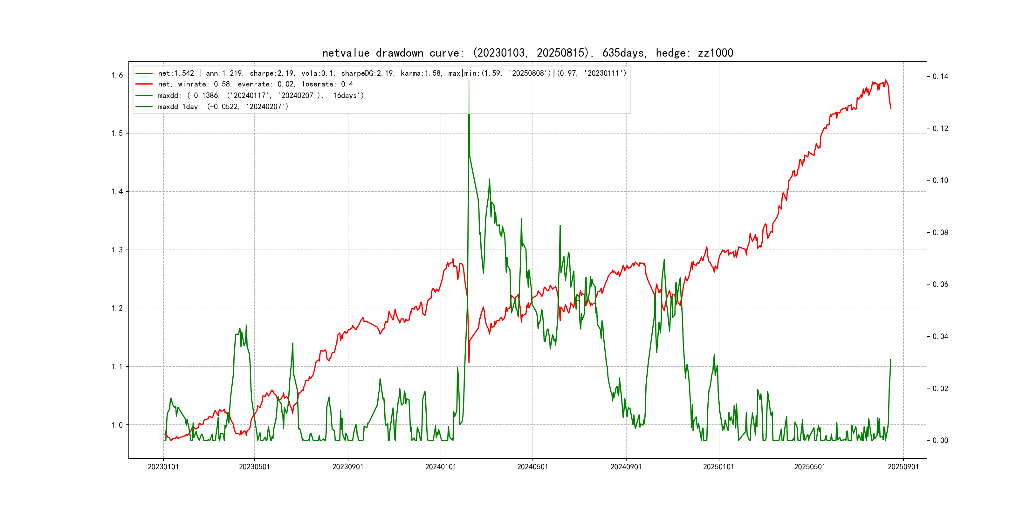
Task: Click the 20230501 x-axis tick label
Action: pyautogui.click(x=254, y=467)
